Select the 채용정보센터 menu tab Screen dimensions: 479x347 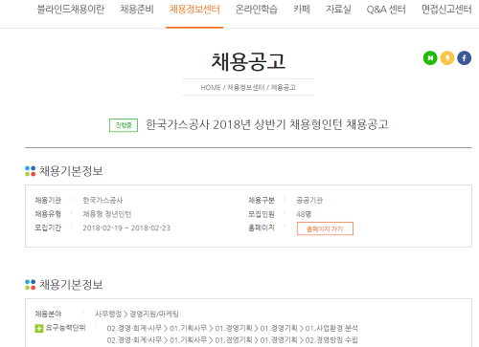click(x=194, y=10)
